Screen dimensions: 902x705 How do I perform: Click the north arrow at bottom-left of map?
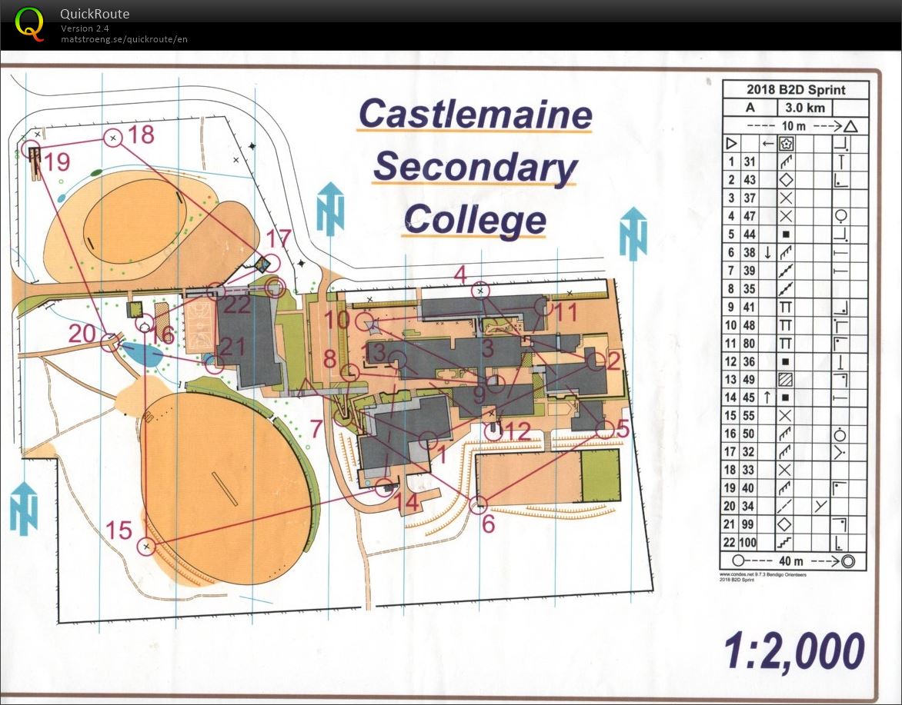(x=24, y=508)
